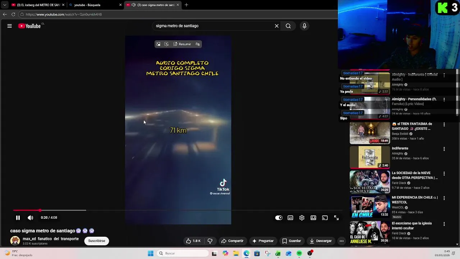Open the Windows Start menu
This screenshot has height=259, width=460.
(x=151, y=254)
